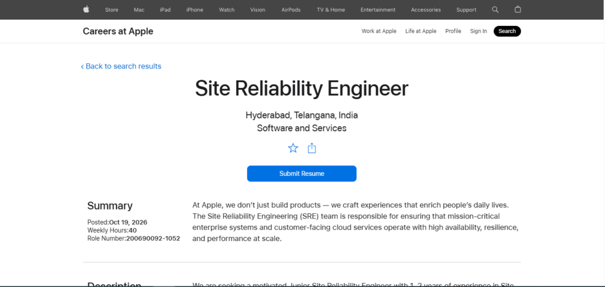Favorite this role with the star icon
Image resolution: width=605 pixels, height=287 pixels.
[x=293, y=148]
